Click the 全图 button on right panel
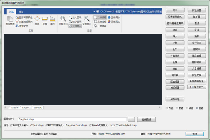The width and height of the screenshot is (210, 140). (175, 49)
